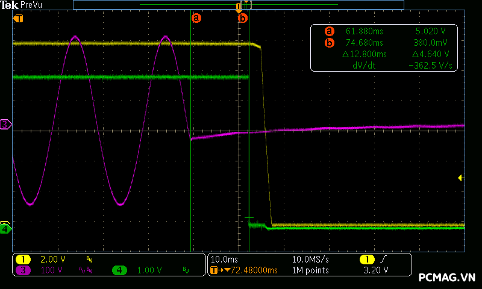Click the orange T arrow at top-left of graticule
Image resolution: width=482 pixels, height=289 pixels.
(18, 19)
